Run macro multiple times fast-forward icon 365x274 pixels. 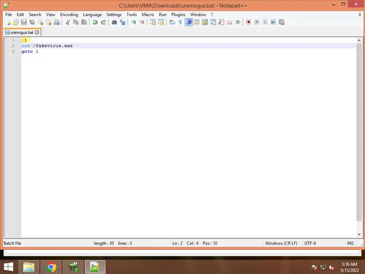[x=273, y=22]
